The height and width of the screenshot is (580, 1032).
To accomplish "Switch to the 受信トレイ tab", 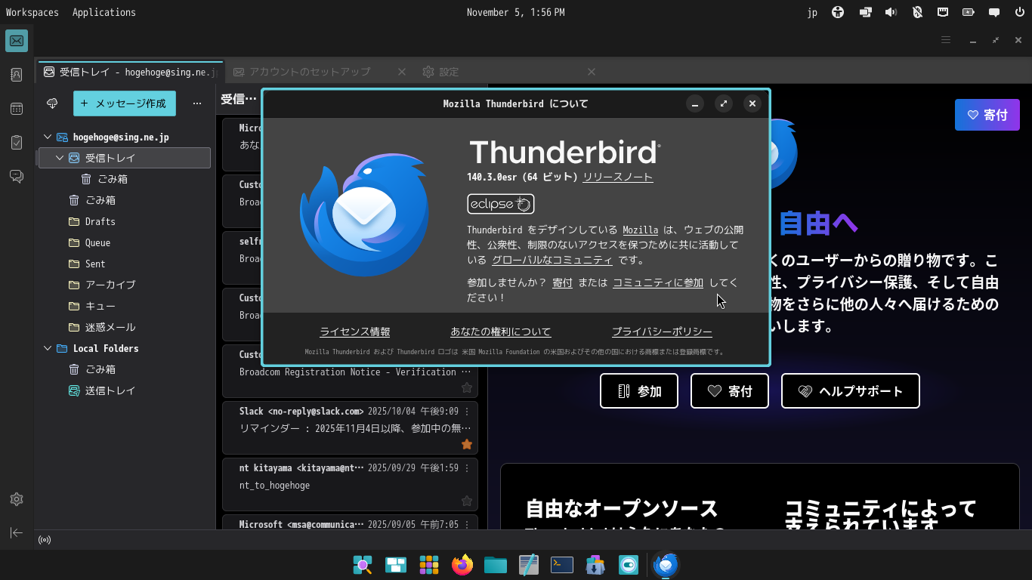I will pos(130,72).
